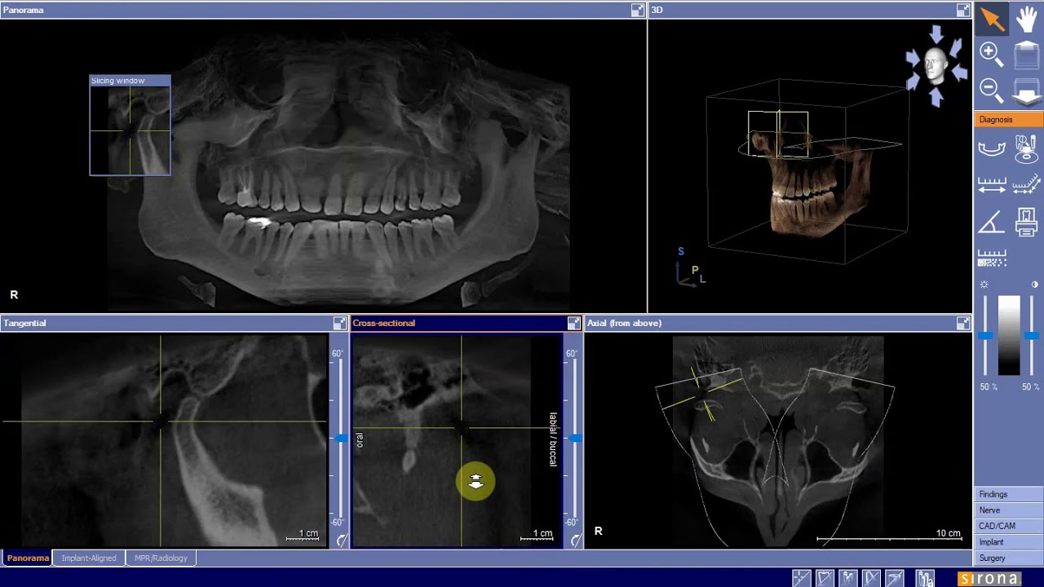Click the Axial (from above) title
The width and height of the screenshot is (1044, 587).
coord(624,324)
